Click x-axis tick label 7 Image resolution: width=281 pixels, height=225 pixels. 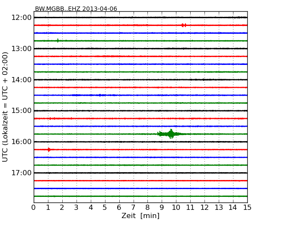click(133, 208)
